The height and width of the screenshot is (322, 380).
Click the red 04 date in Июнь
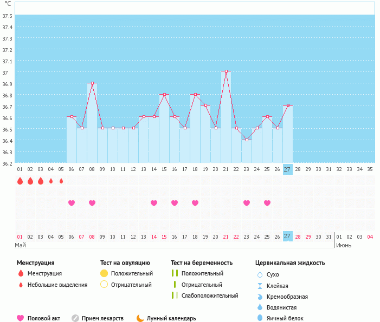pyautogui.click(x=370, y=236)
